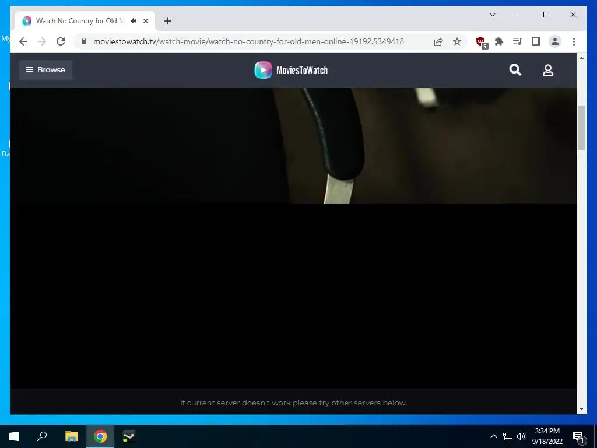Viewport: 597px width, 448px height.
Task: Open the Windows Start menu
Action: (x=14, y=436)
